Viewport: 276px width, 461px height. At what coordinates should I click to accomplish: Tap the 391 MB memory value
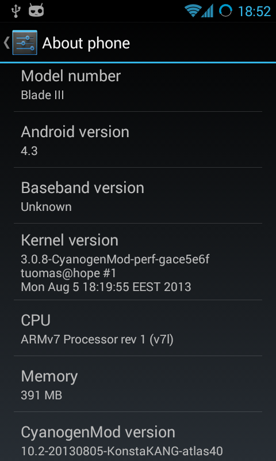pyautogui.click(x=41, y=395)
